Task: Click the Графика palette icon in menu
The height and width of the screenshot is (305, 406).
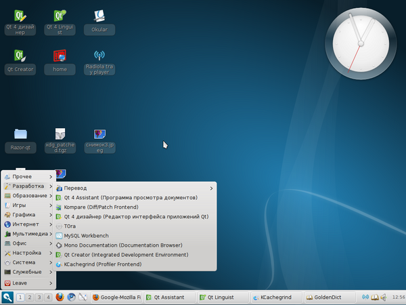Action: 7,215
